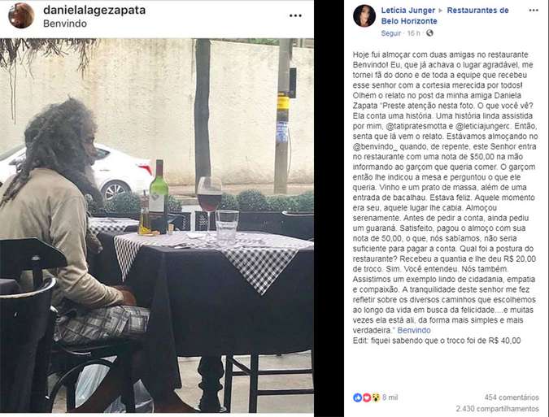Image resolution: width=549 pixels, height=417 pixels.
Task: Click the 16 h post timestamp
Action: 413,33
